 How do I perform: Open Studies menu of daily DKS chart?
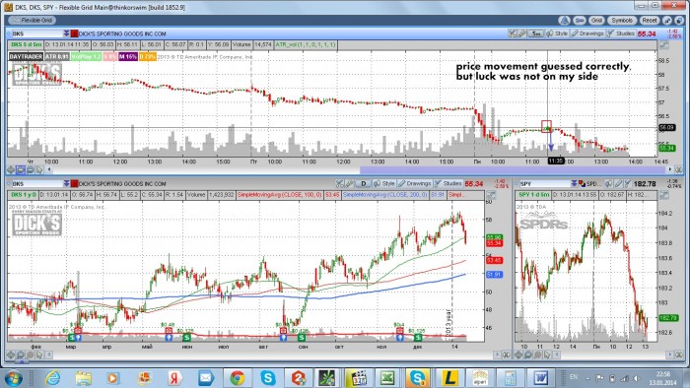coord(448,184)
